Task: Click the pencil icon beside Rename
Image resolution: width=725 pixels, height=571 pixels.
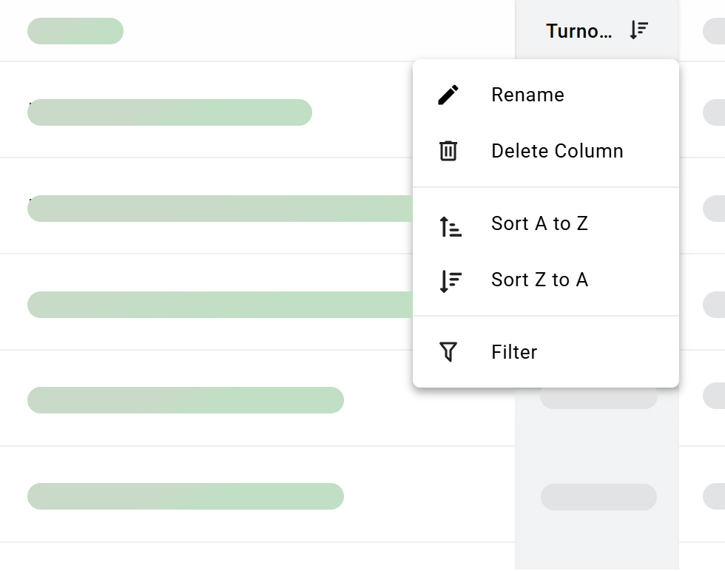Action: (448, 95)
